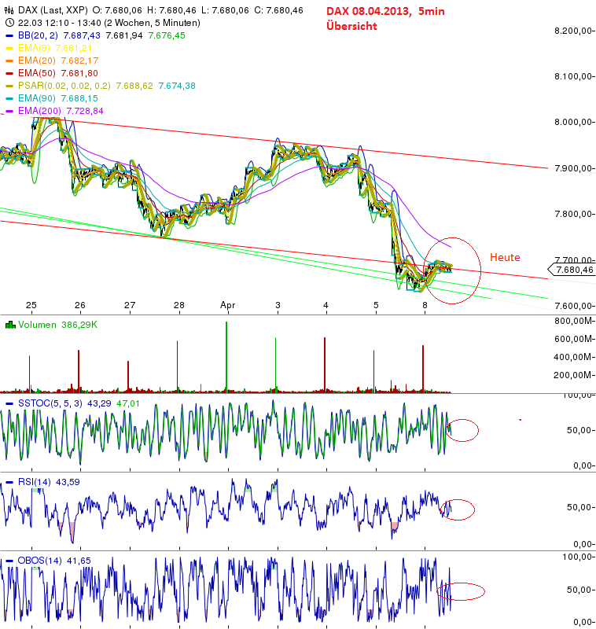596x629 pixels.
Task: Click the teal EMA(90) legend dash
Action: 9,98
